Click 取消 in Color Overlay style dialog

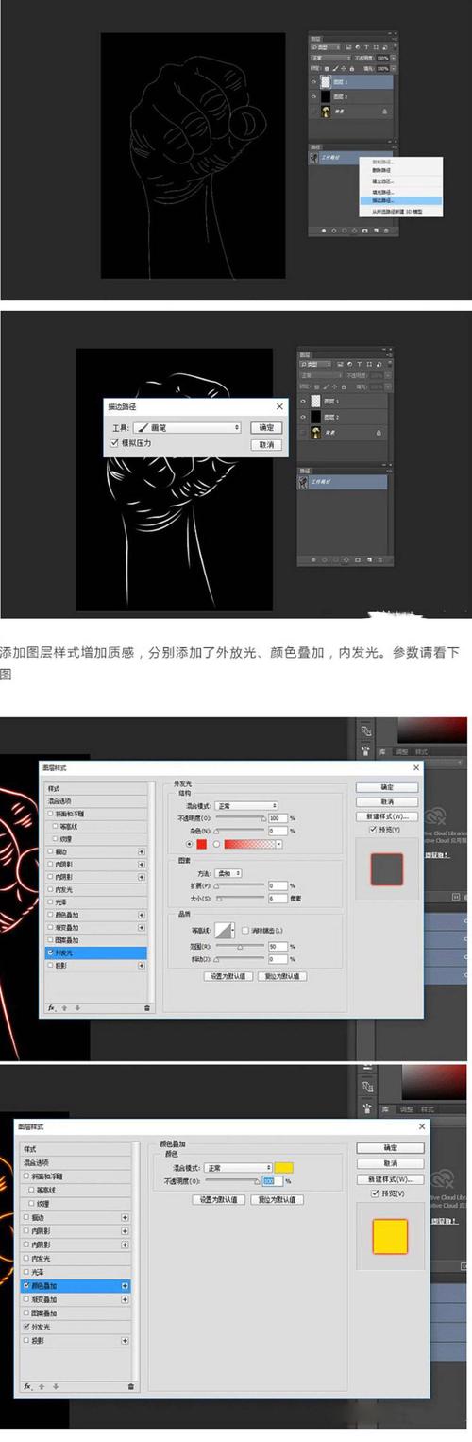390,1162
